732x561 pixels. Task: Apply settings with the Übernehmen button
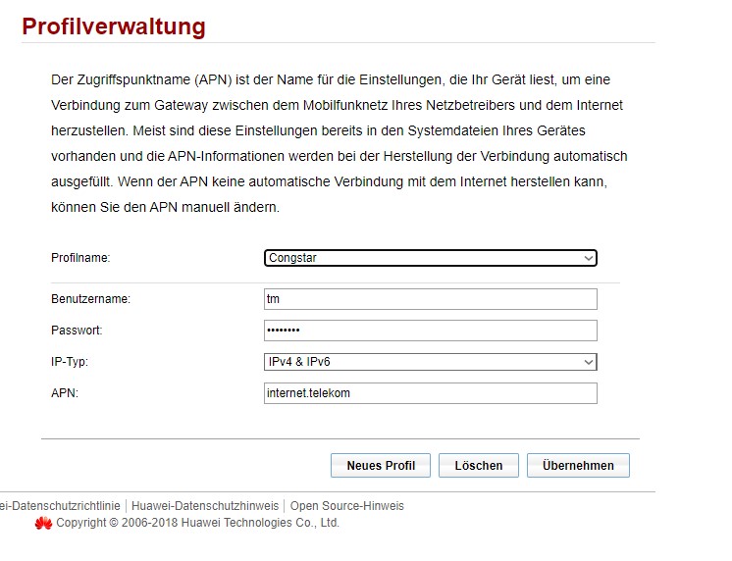tap(578, 466)
